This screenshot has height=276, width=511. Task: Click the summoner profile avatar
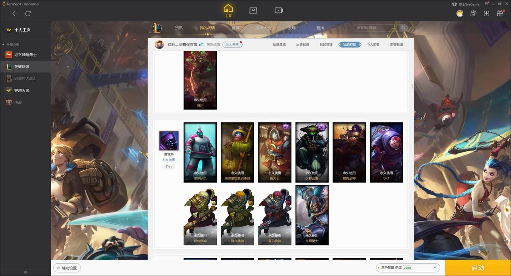pyautogui.click(x=159, y=45)
